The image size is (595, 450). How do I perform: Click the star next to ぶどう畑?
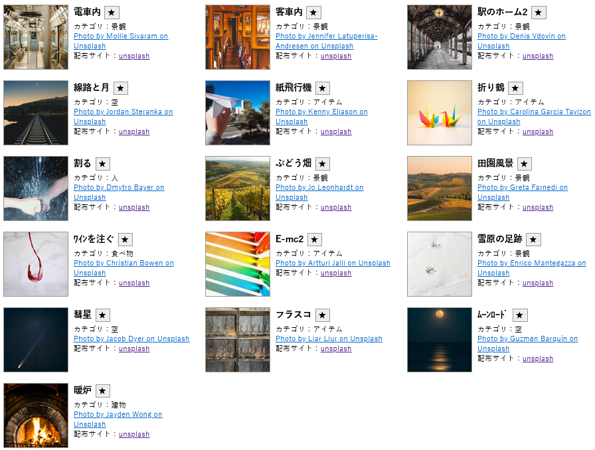click(323, 164)
